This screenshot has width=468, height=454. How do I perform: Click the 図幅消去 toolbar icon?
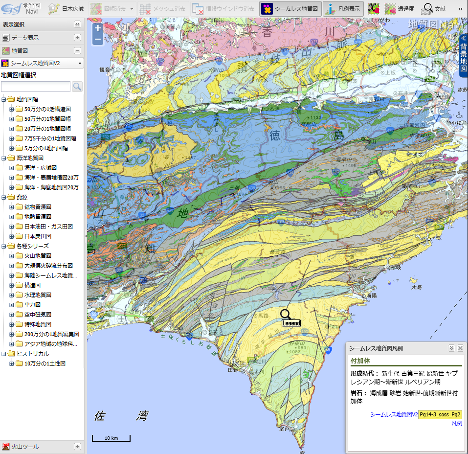pos(96,9)
